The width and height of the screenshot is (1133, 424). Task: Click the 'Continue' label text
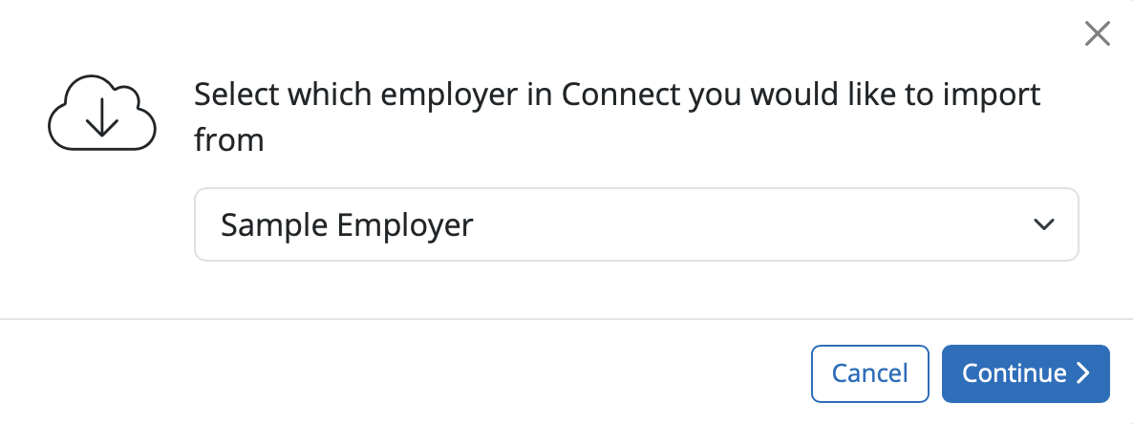coord(1014,373)
